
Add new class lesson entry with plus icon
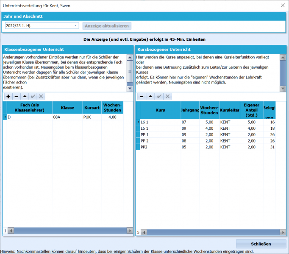point(8,96)
